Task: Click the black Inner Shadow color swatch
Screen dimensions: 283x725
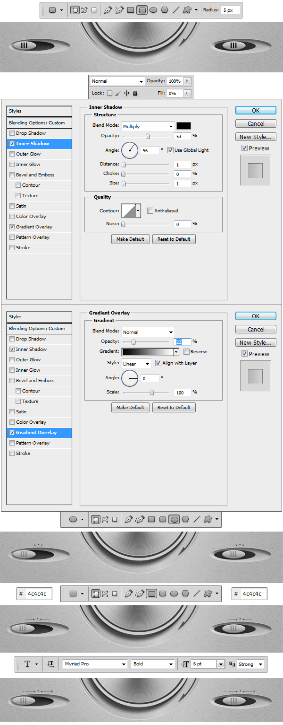Action: coord(183,126)
